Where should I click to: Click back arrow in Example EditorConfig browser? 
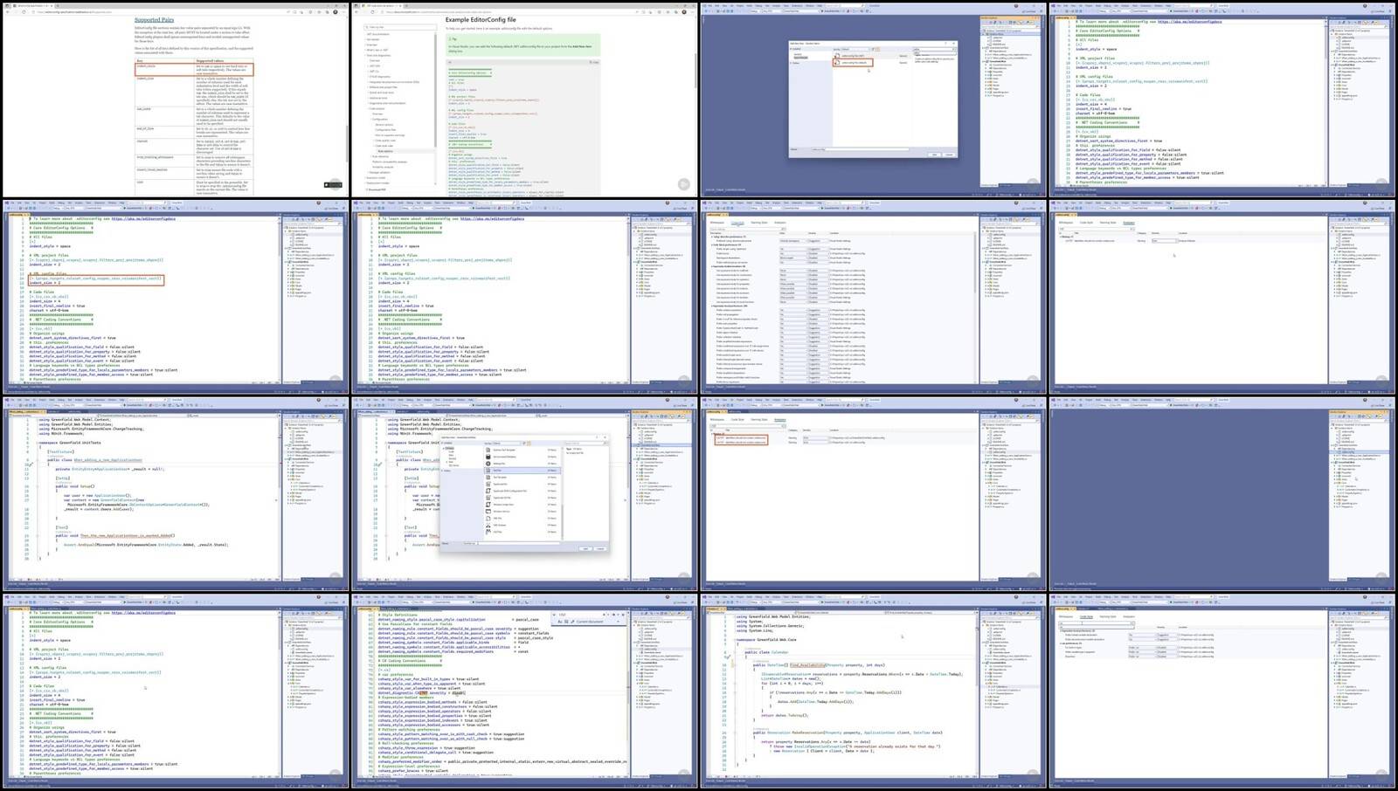point(356,12)
